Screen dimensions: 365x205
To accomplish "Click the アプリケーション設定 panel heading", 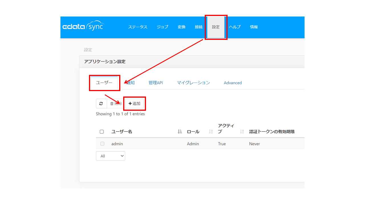I will 105,61.
